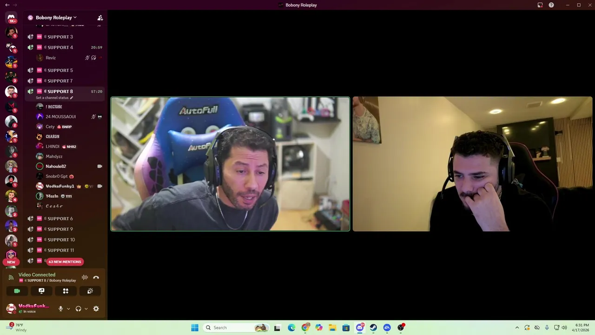Open Google Chrome from taskbar
This screenshot has width=595, height=335.
[305, 328]
